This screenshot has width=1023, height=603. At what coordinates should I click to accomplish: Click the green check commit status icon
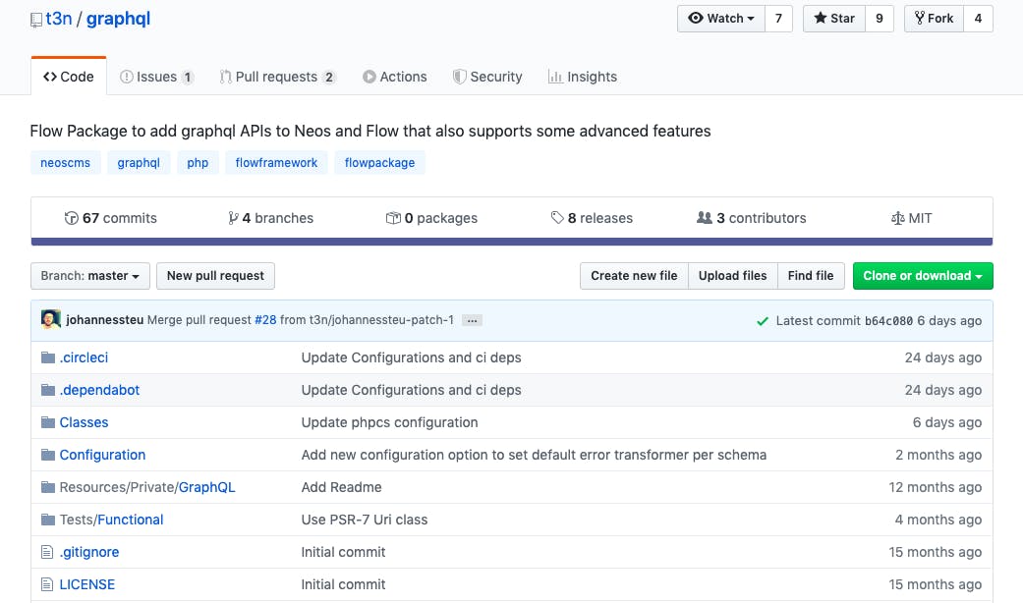click(x=762, y=321)
